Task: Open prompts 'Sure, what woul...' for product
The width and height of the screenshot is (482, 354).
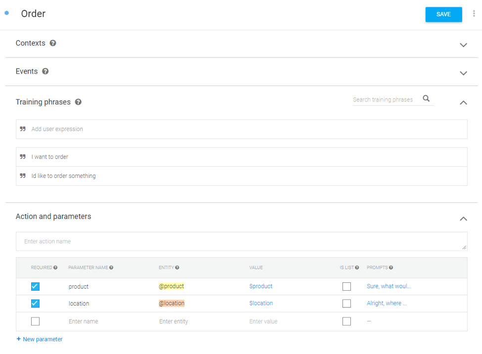Action: 388,286
